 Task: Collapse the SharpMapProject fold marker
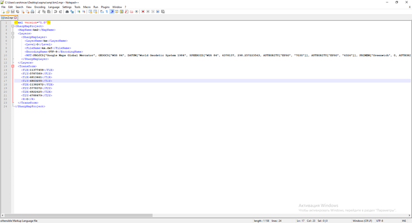click(13, 26)
